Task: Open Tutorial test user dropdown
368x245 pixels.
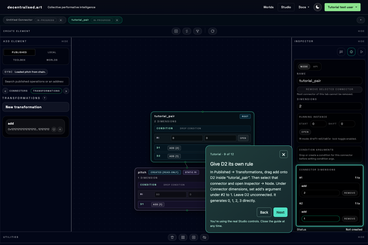Action: tap(342, 7)
